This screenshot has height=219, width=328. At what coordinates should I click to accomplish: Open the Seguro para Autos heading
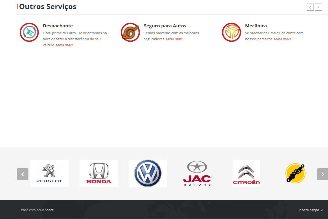165,26
